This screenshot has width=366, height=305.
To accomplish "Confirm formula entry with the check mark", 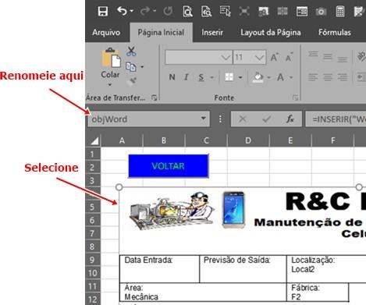I will 267,119.
